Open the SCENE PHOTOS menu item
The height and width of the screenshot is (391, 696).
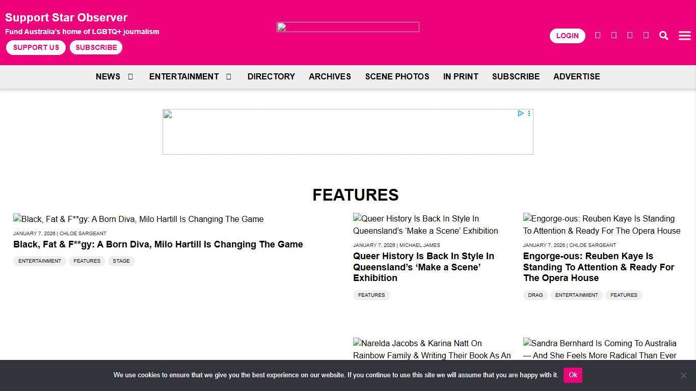397,76
